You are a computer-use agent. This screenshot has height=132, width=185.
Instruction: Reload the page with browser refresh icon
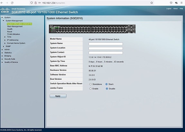pos(12,3)
